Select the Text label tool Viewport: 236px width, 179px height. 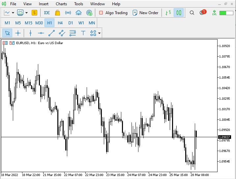point(83,33)
